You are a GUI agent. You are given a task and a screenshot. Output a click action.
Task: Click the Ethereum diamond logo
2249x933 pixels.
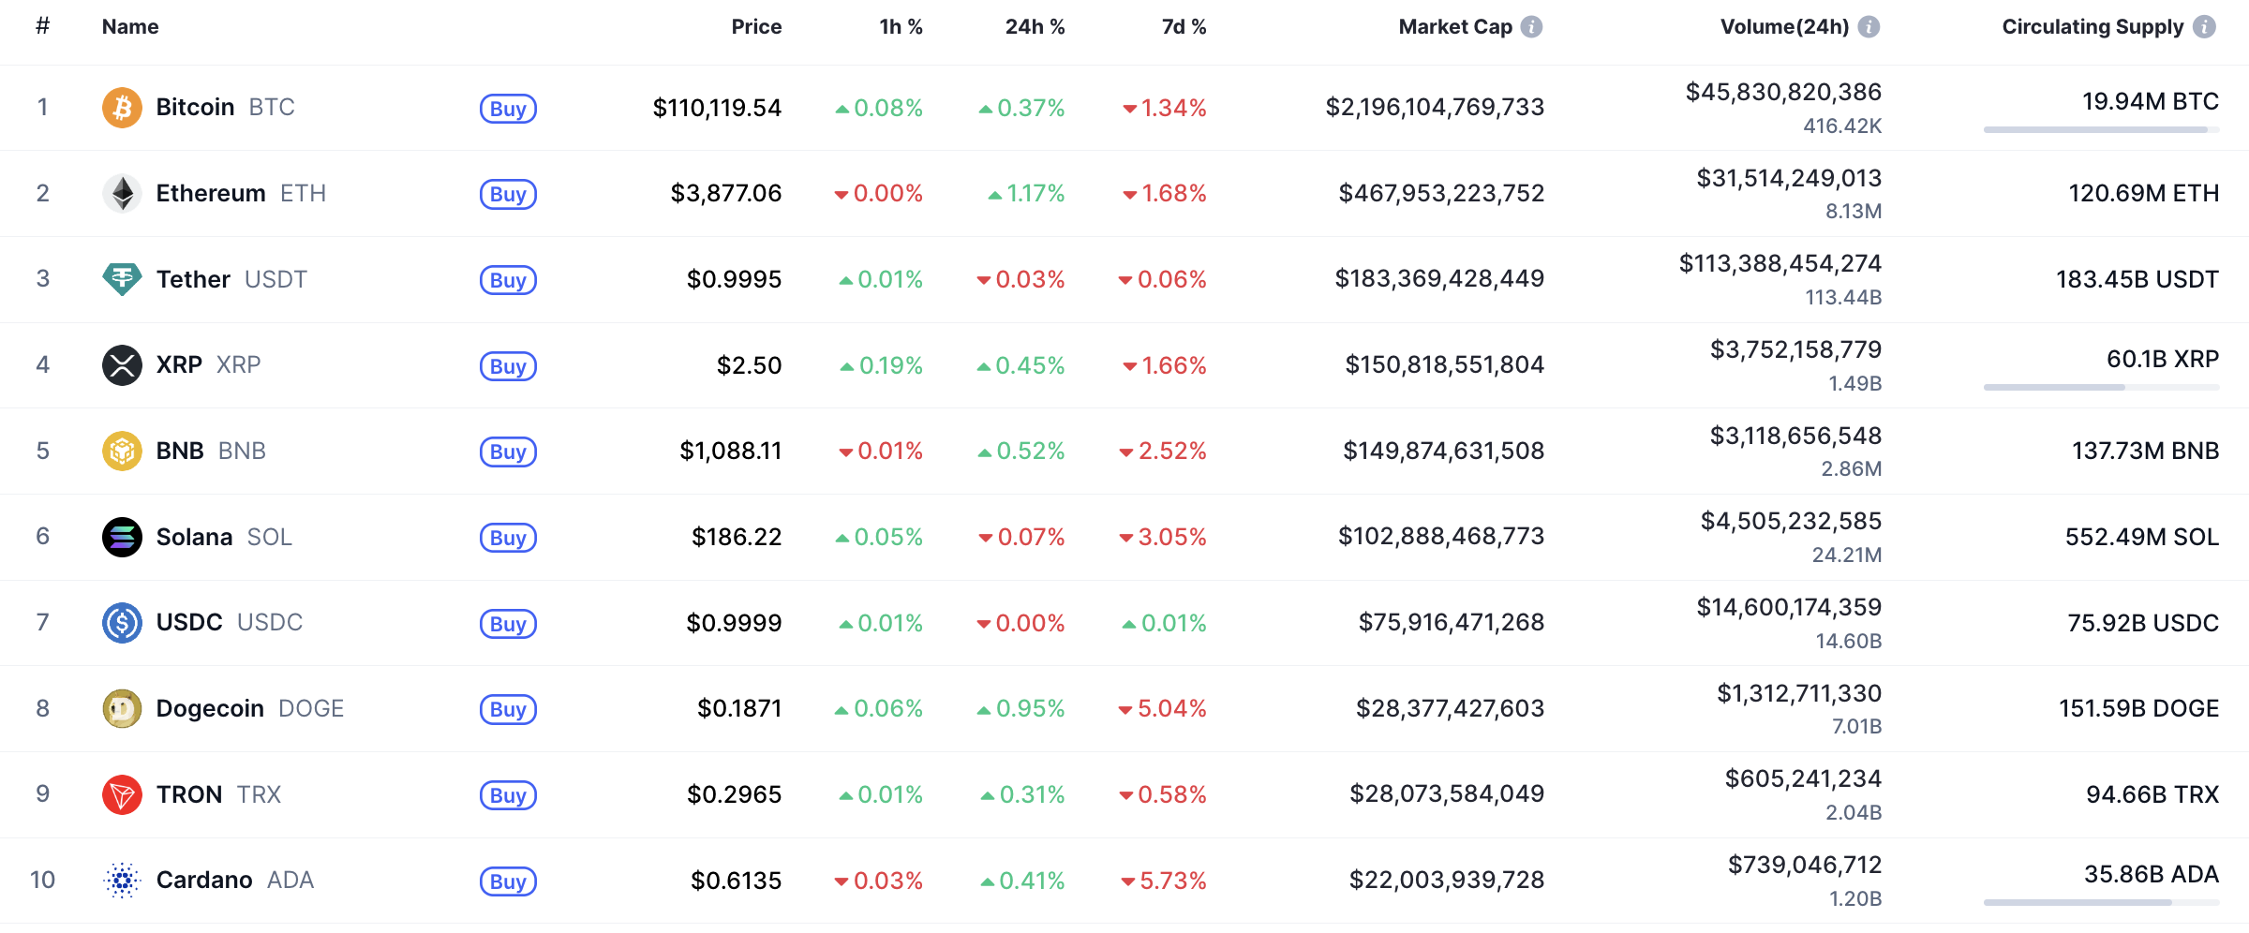tap(122, 194)
